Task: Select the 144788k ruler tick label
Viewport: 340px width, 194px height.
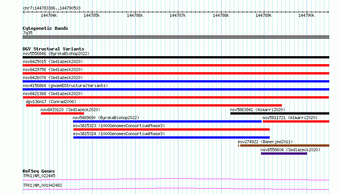Action: coord(221,15)
